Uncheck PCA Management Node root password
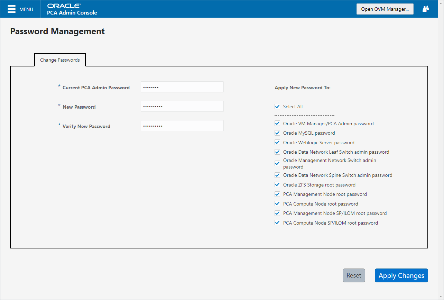The image size is (444, 300). tap(277, 194)
